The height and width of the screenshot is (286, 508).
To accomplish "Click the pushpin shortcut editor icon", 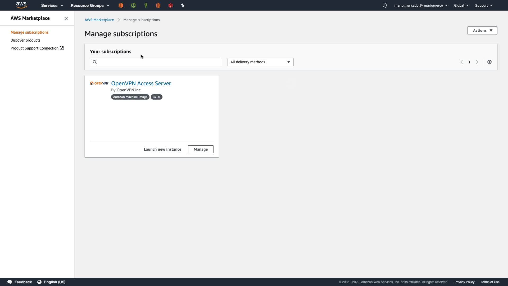I will 183,5.
